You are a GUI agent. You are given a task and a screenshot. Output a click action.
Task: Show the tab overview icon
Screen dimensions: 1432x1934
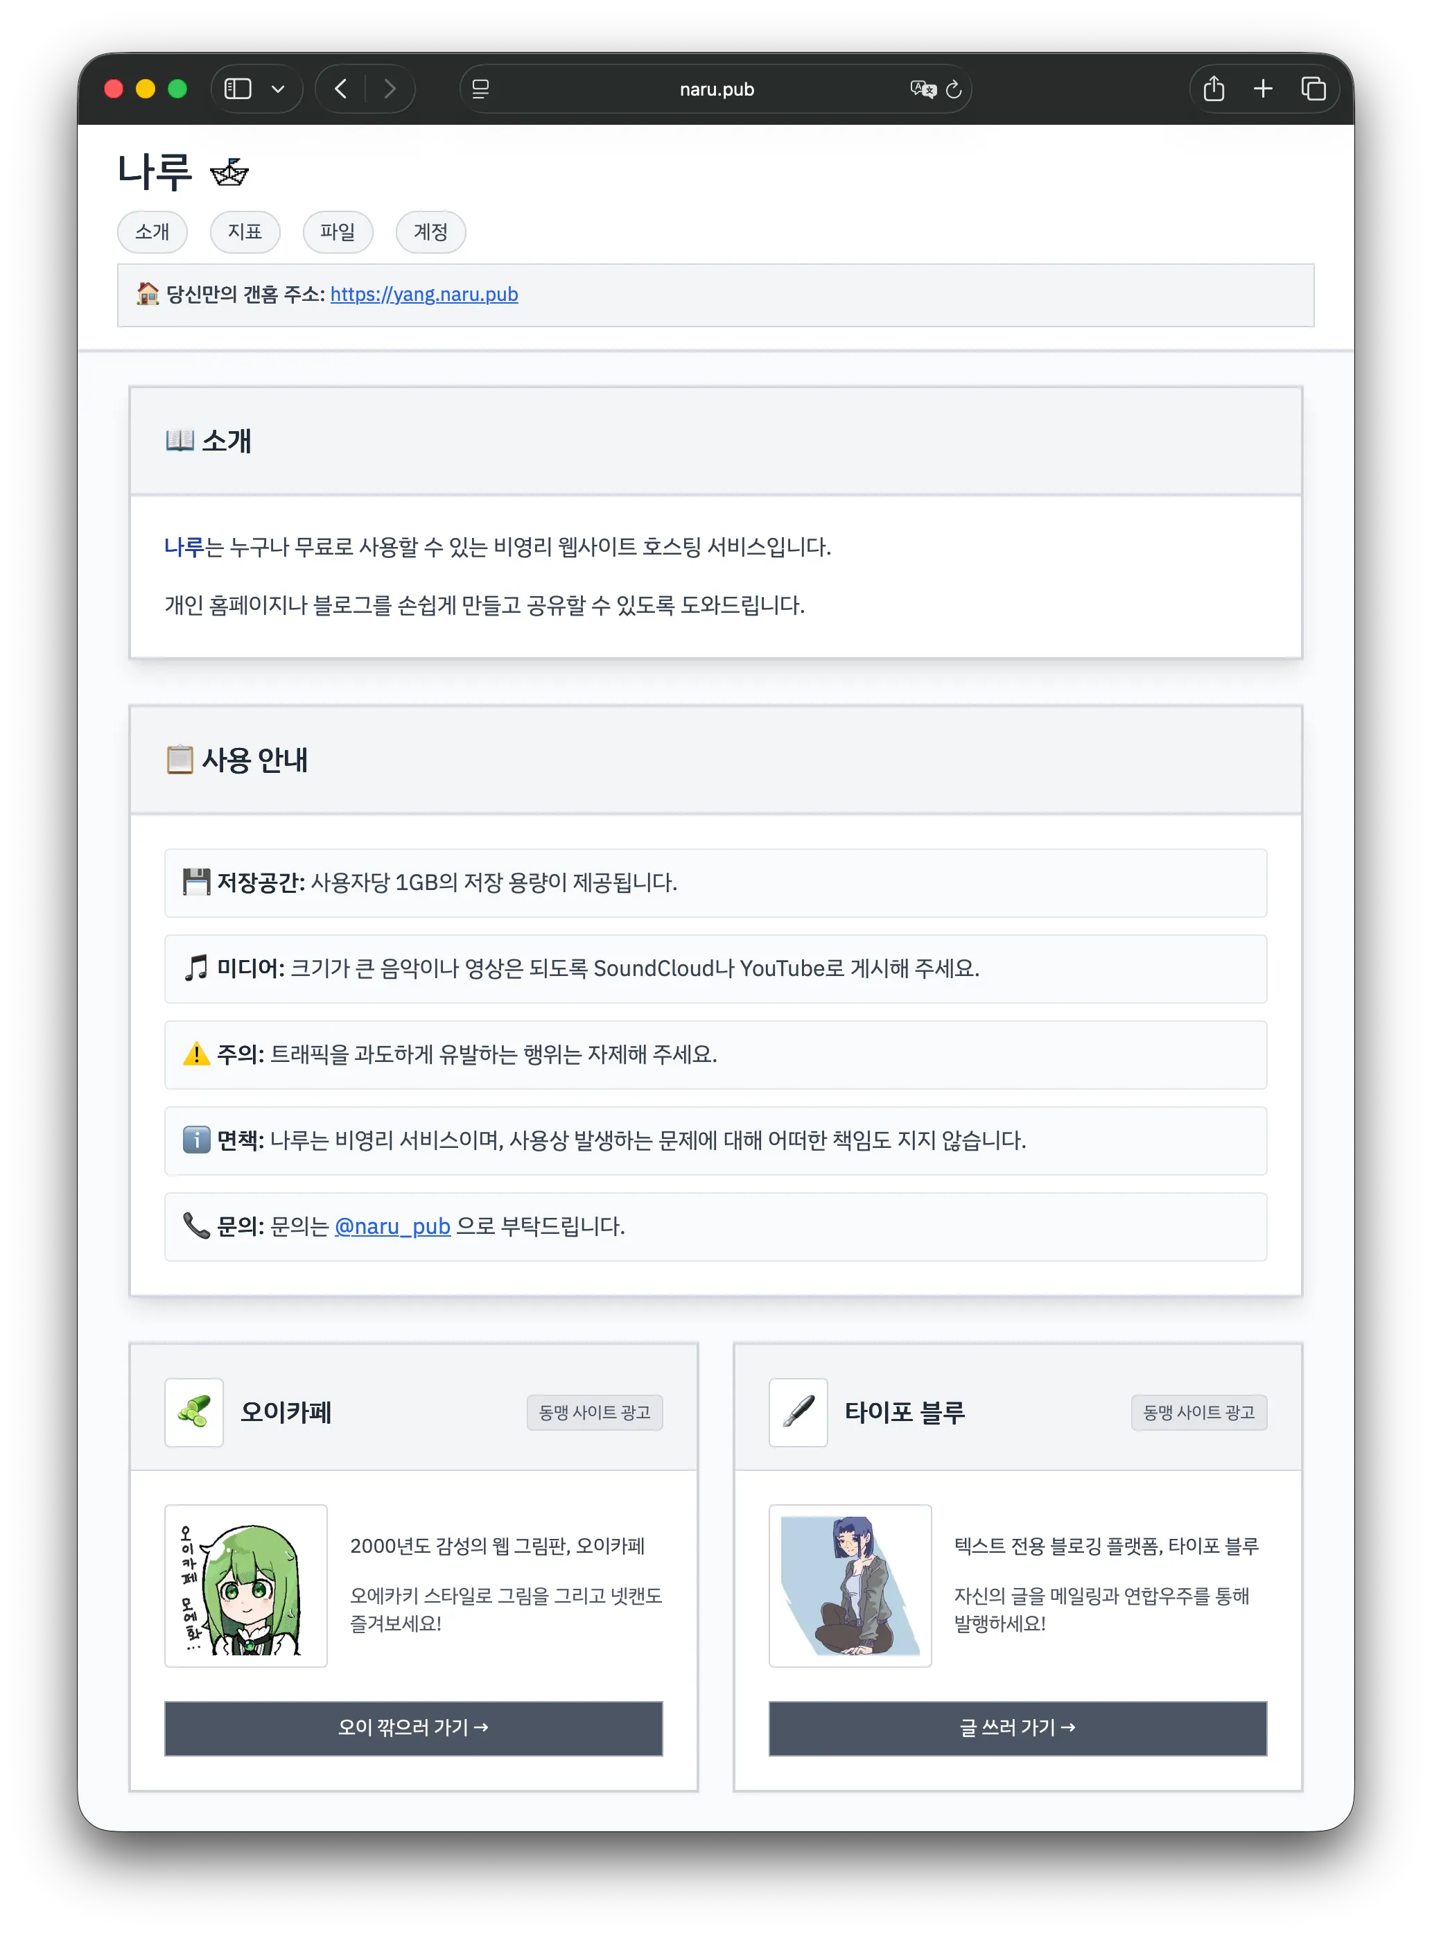click(1313, 89)
